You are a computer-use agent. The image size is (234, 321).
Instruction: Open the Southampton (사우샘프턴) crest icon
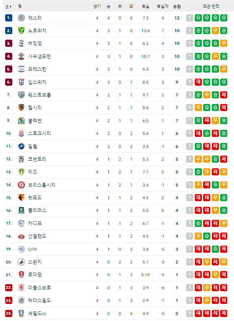pos(21,56)
